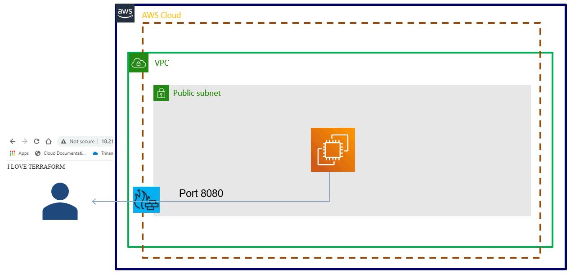Select the dark blue user icon
The height and width of the screenshot is (278, 575).
pos(60,202)
